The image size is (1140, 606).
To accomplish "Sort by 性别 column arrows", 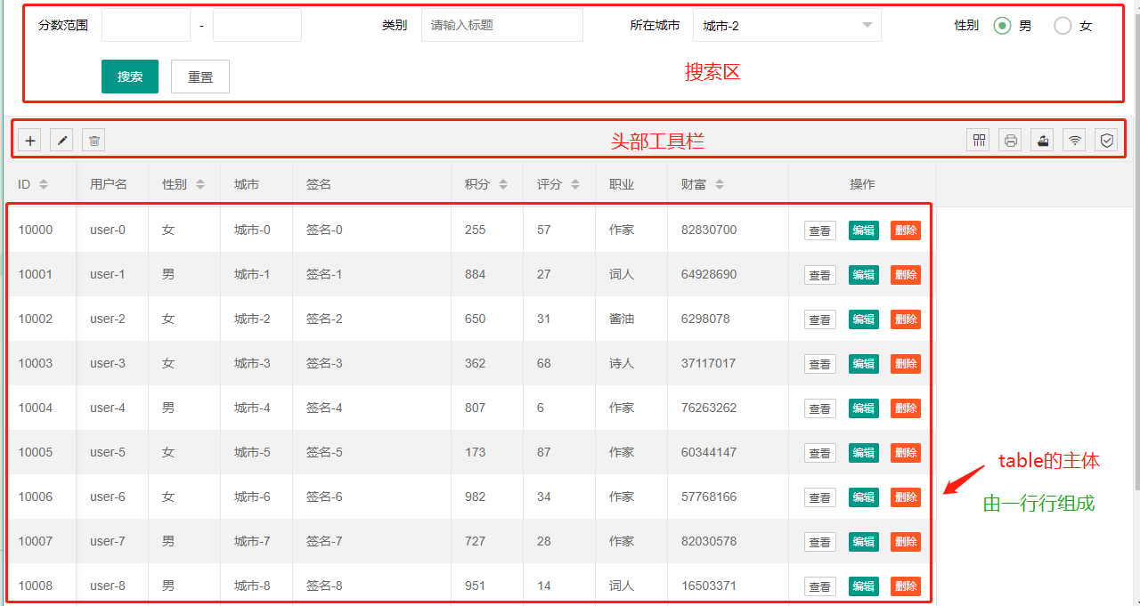I will 200,184.
